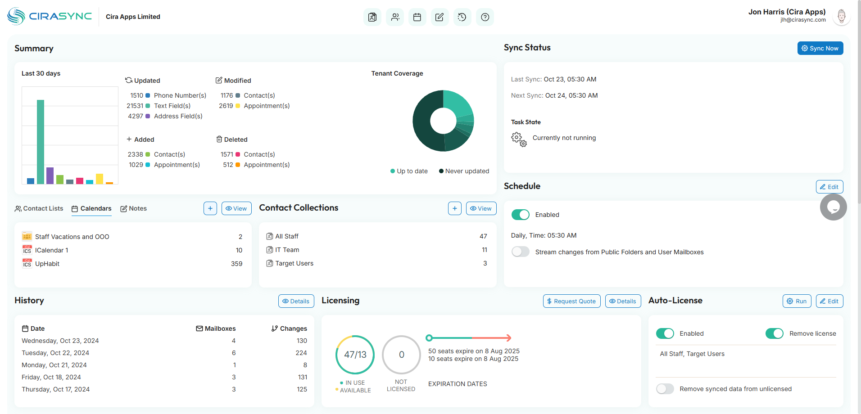Viewport: 861px width, 414px height.
Task: Disable the Schedule Enabled toggle
Action: [x=520, y=215]
